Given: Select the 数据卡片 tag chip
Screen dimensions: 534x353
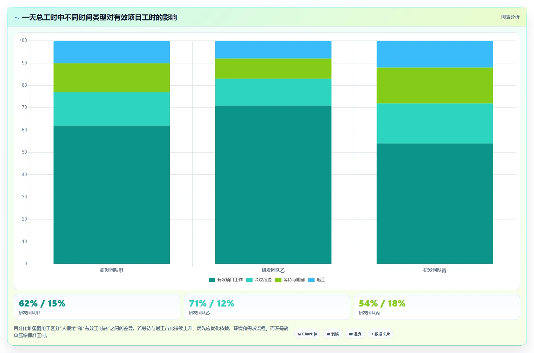Looking at the screenshot, I should (x=380, y=334).
